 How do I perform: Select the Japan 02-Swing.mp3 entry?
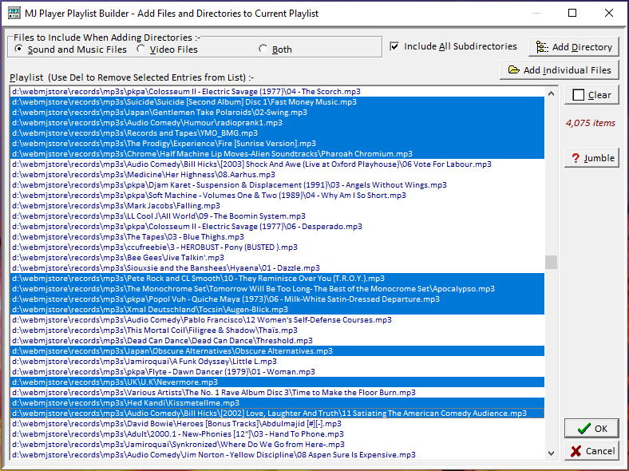click(x=277, y=113)
